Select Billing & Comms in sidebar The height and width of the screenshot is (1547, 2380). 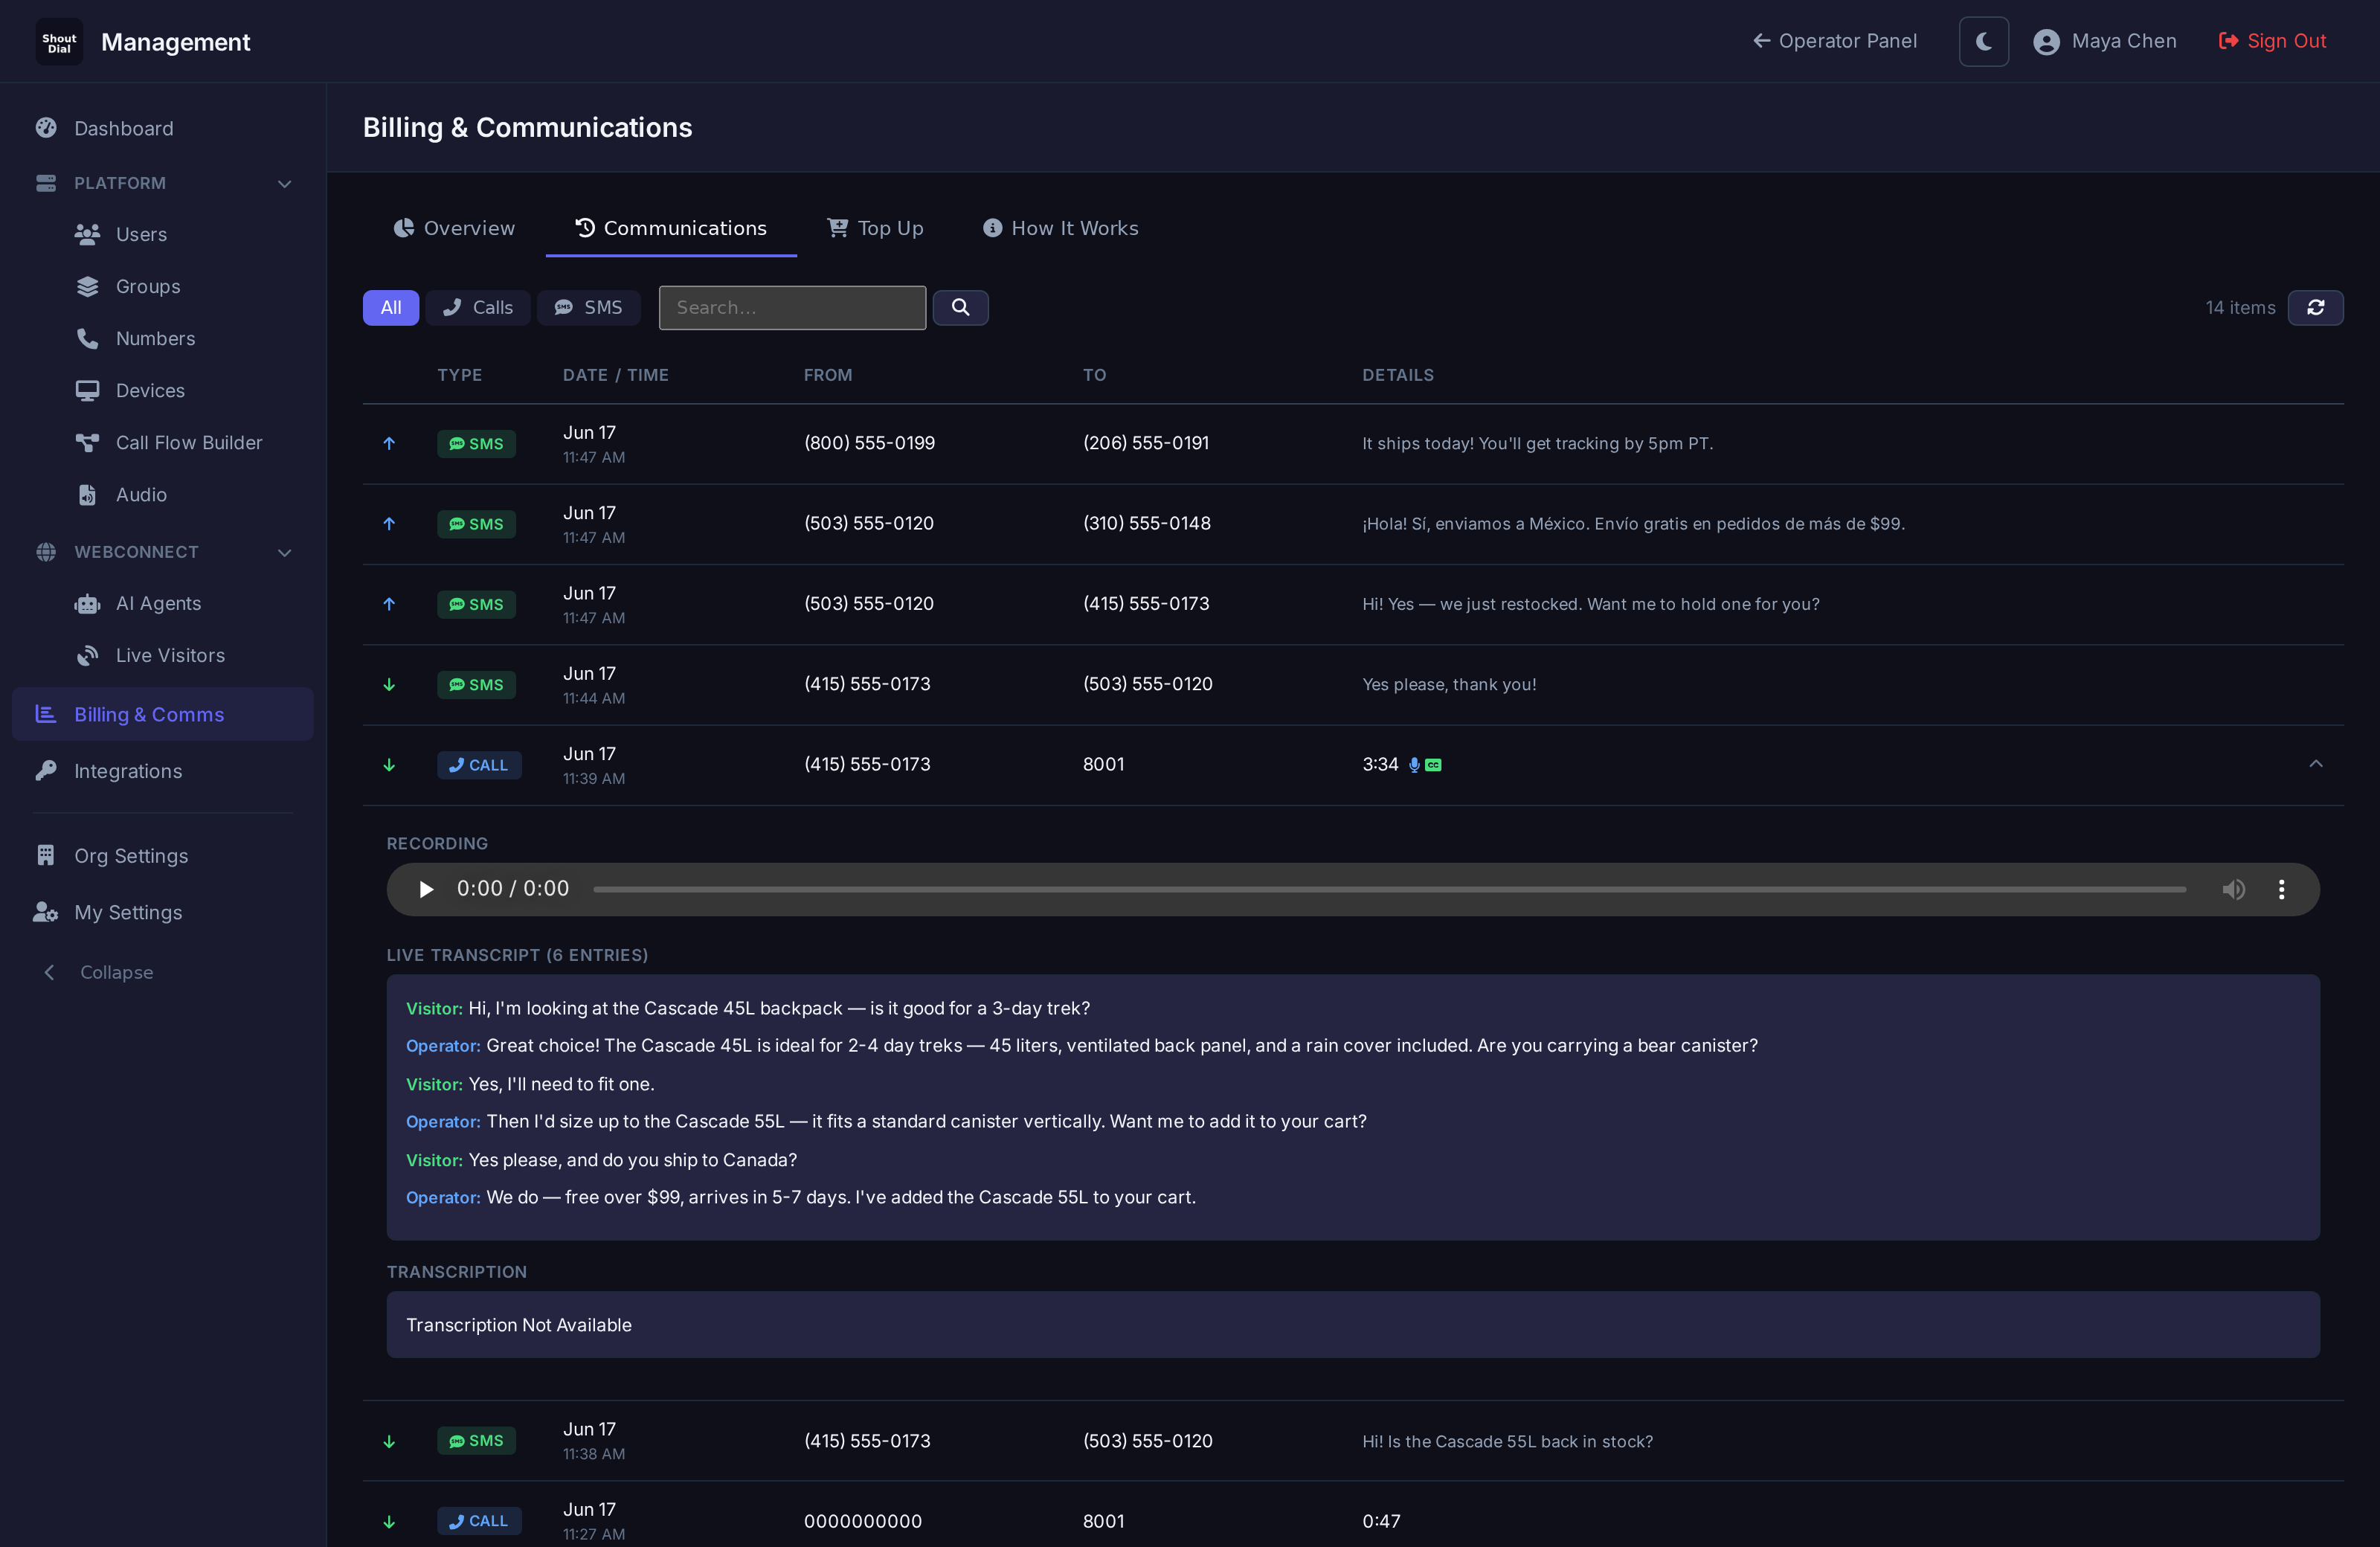[163, 714]
